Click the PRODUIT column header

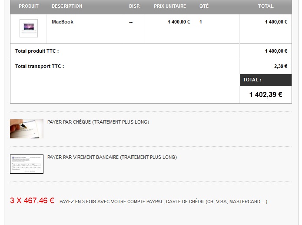point(29,6)
